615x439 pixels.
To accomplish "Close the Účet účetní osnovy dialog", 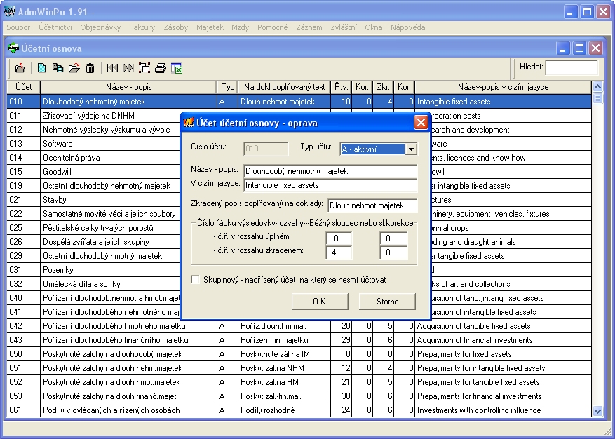I will [x=421, y=123].
